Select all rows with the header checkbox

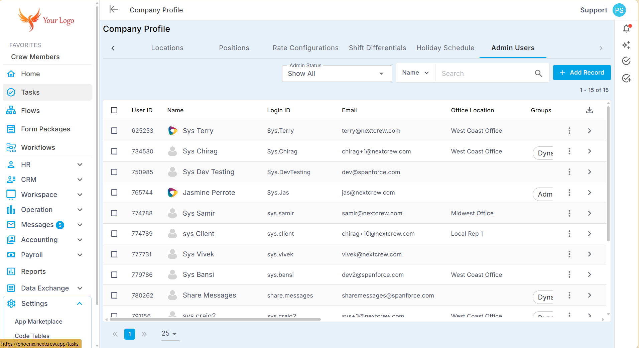[114, 110]
